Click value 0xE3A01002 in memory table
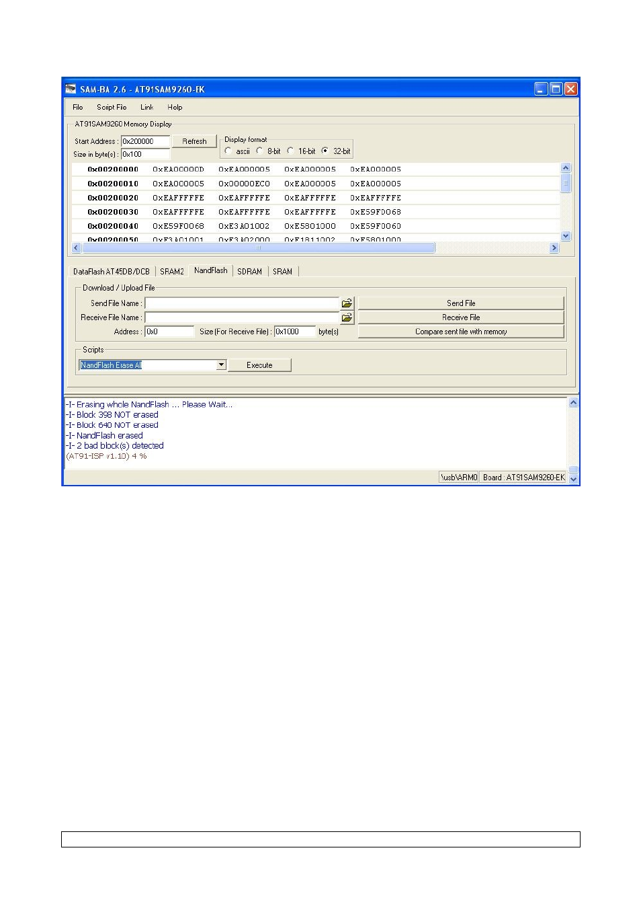 [244, 226]
